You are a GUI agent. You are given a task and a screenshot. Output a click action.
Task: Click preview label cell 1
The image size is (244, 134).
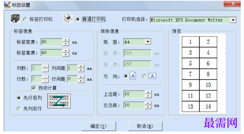(190, 42)
